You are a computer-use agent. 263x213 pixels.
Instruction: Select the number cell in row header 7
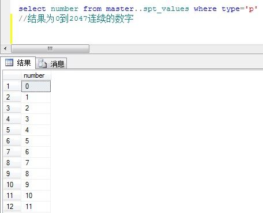36,152
